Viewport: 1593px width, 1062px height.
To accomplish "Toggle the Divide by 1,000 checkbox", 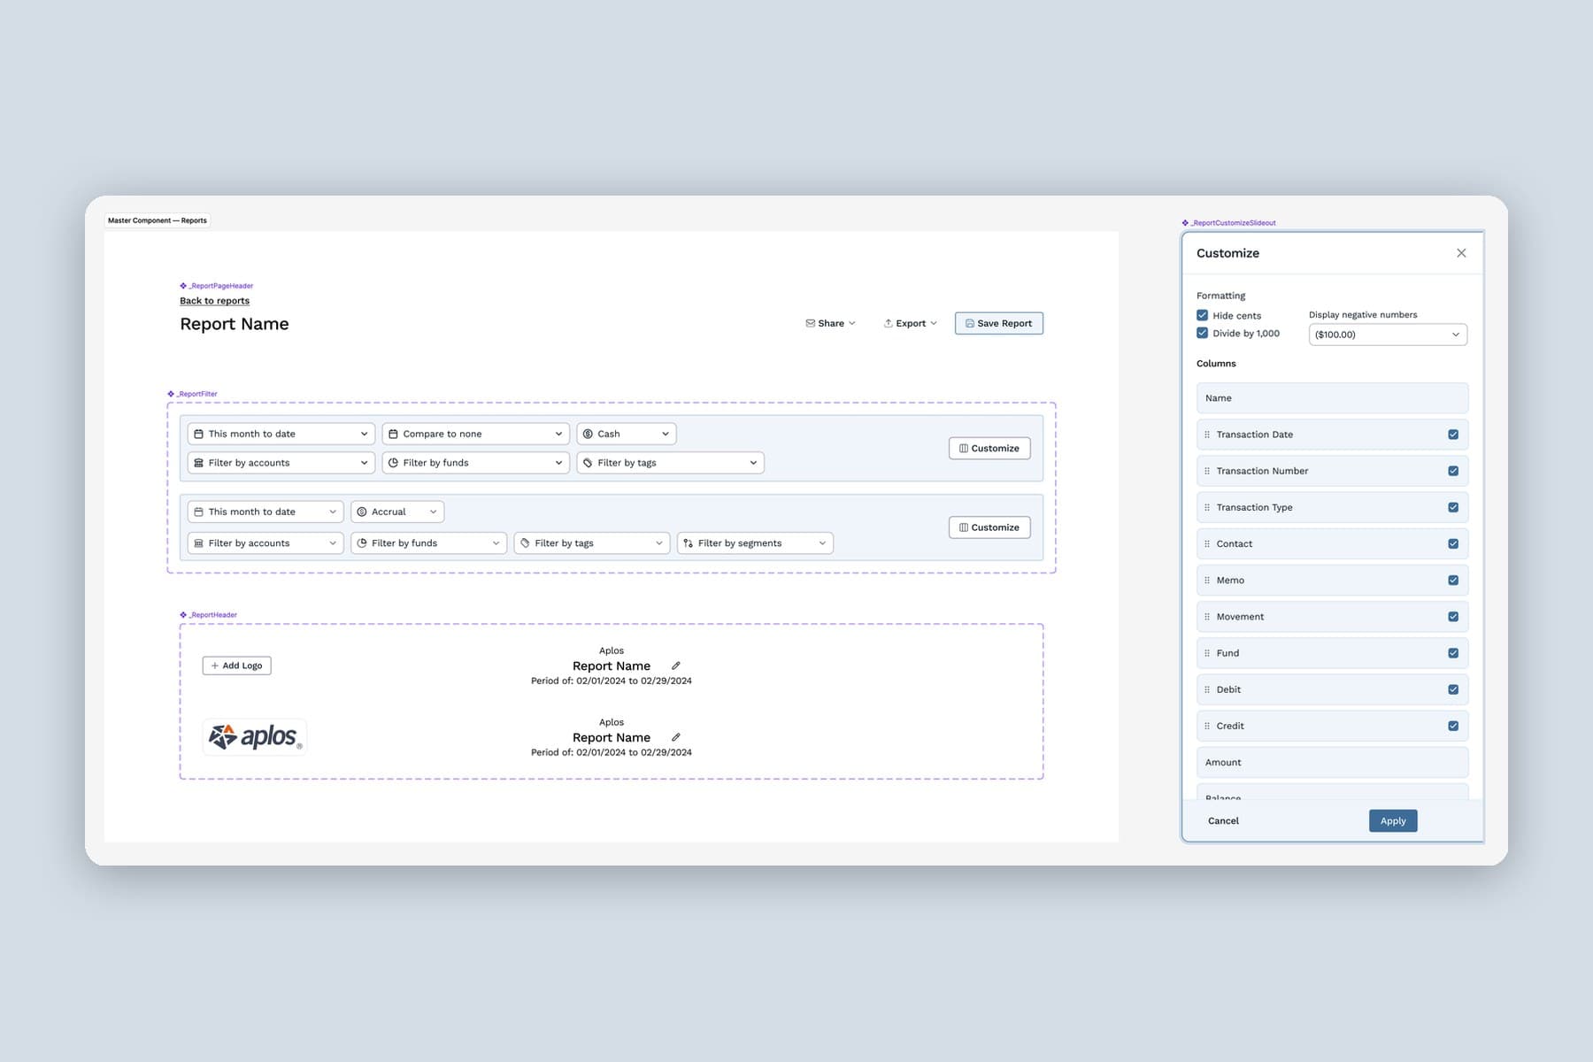I will 1202,333.
